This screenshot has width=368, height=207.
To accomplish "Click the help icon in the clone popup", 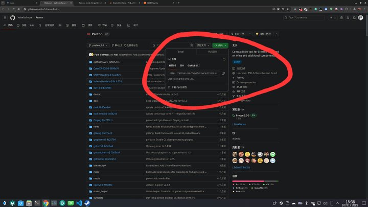I will coord(224,59).
